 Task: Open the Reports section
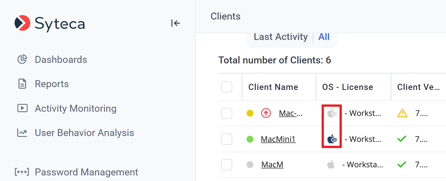[x=52, y=84]
